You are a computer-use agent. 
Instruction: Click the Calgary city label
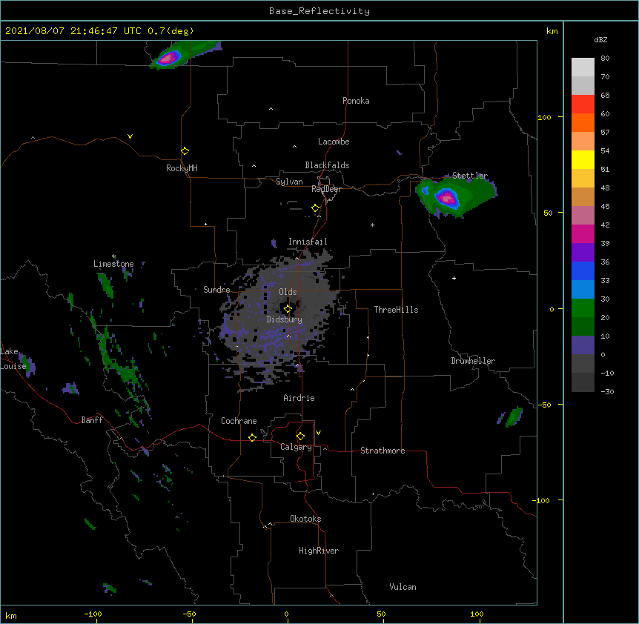(296, 447)
